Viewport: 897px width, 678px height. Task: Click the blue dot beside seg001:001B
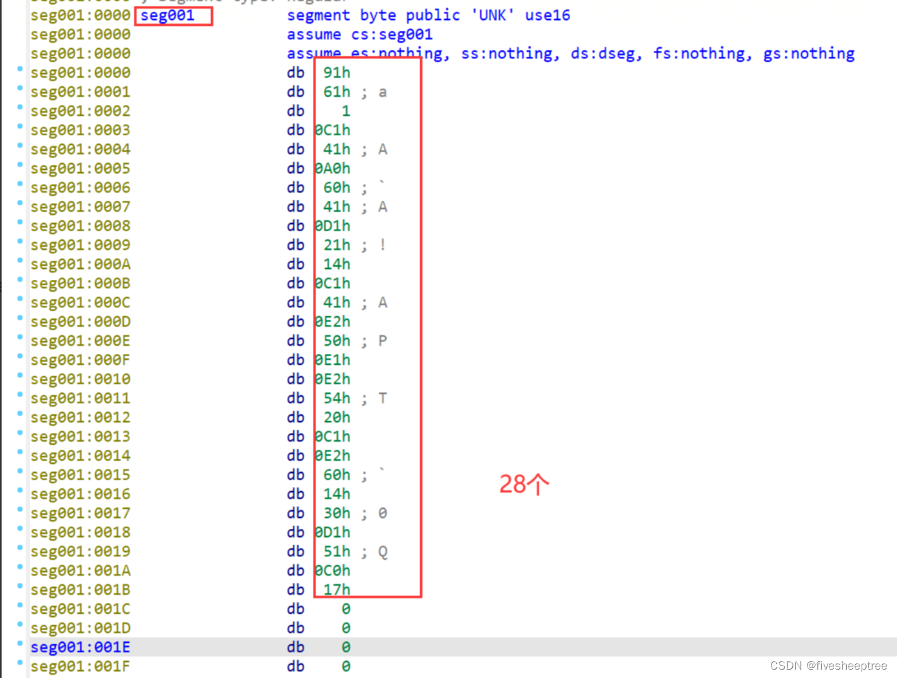pos(19,585)
